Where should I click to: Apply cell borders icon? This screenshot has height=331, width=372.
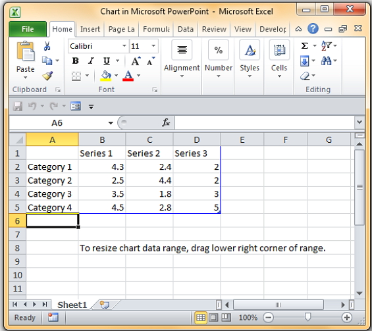[76, 76]
